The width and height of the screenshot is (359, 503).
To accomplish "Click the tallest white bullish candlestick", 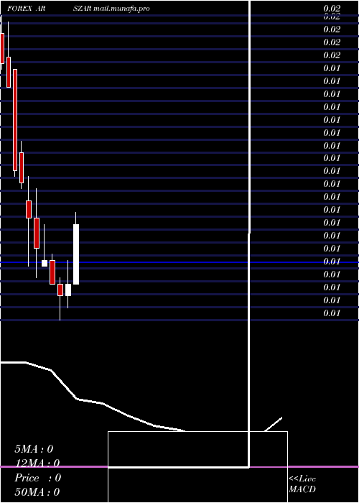I will pyautogui.click(x=76, y=254).
